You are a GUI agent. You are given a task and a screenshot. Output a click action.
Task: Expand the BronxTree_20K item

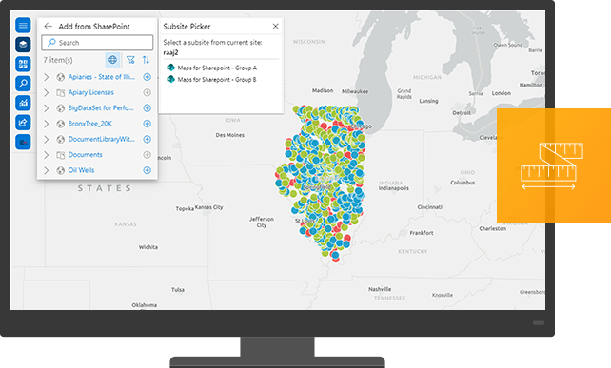(x=47, y=124)
